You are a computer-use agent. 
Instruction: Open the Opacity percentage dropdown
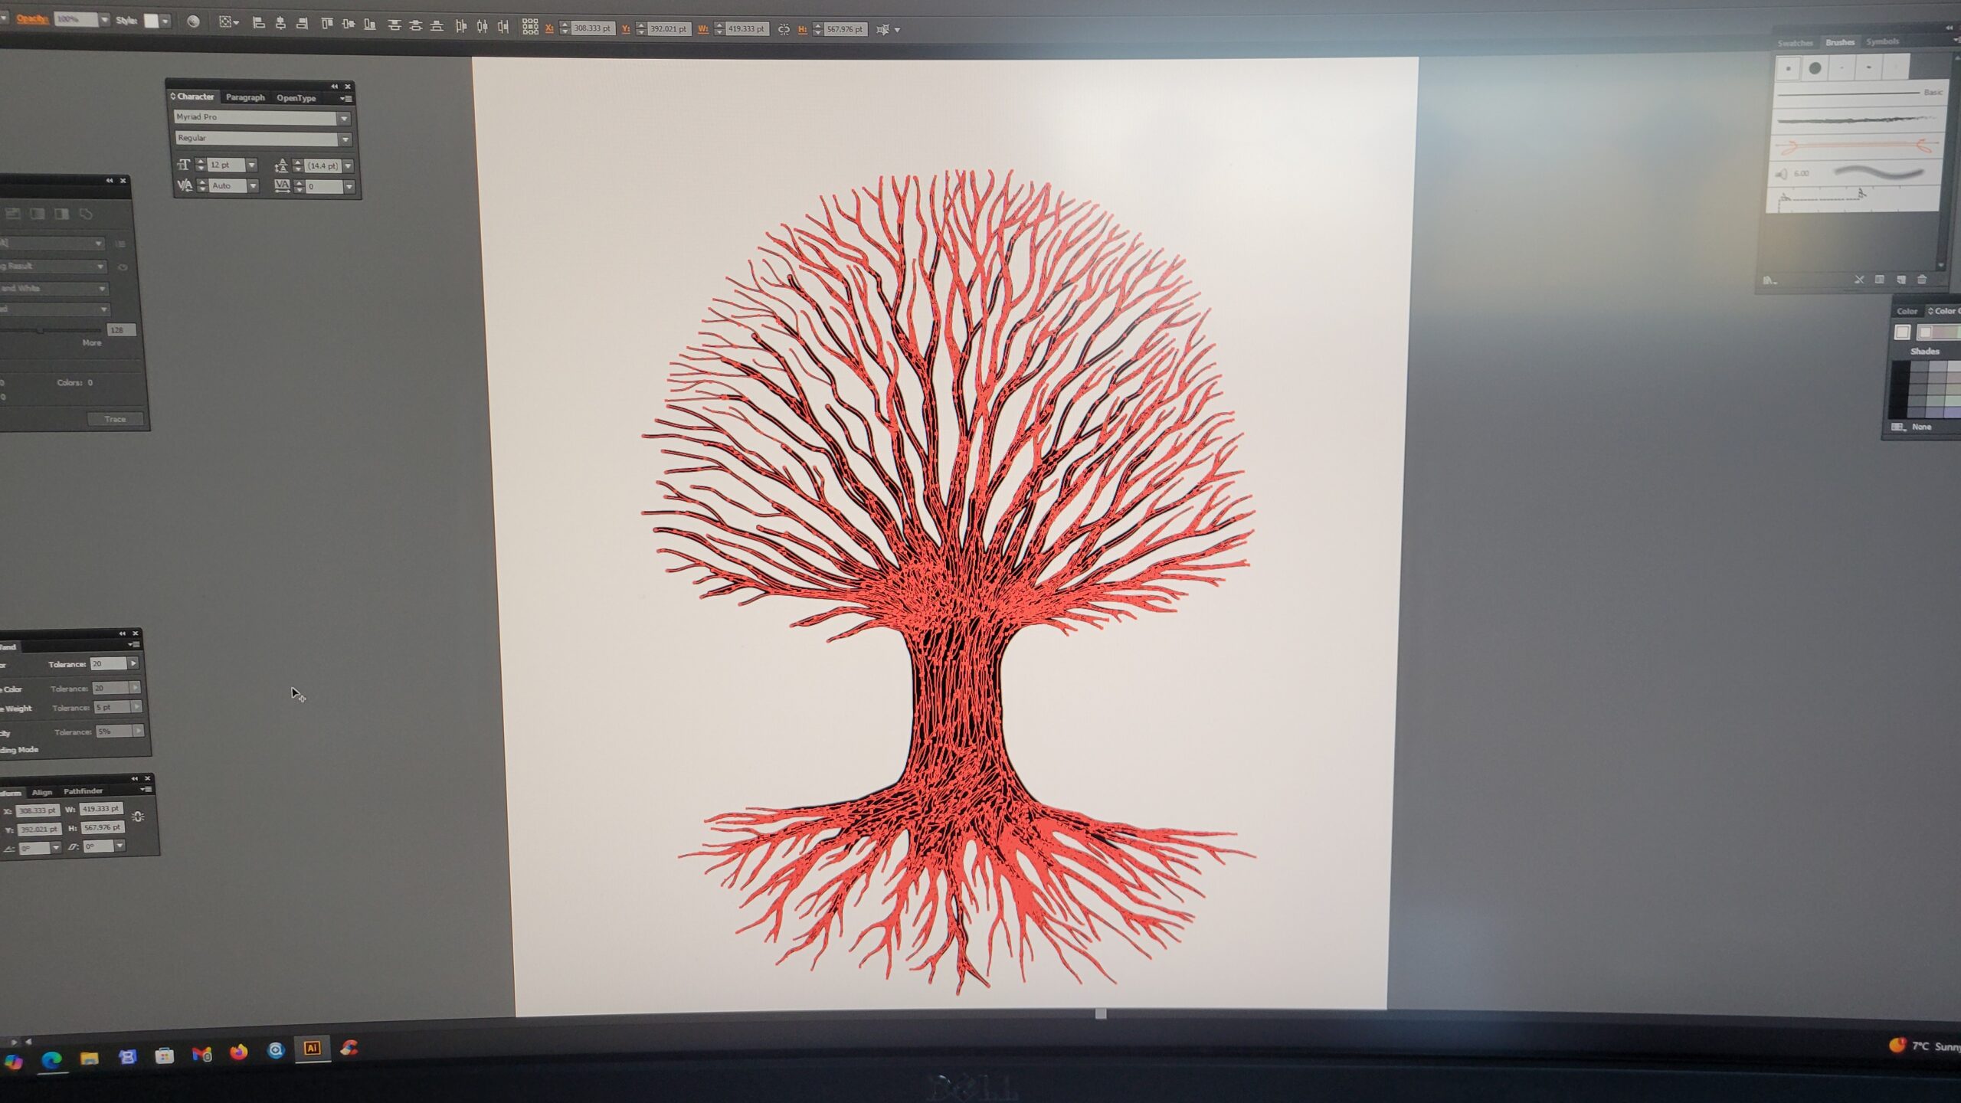click(104, 20)
